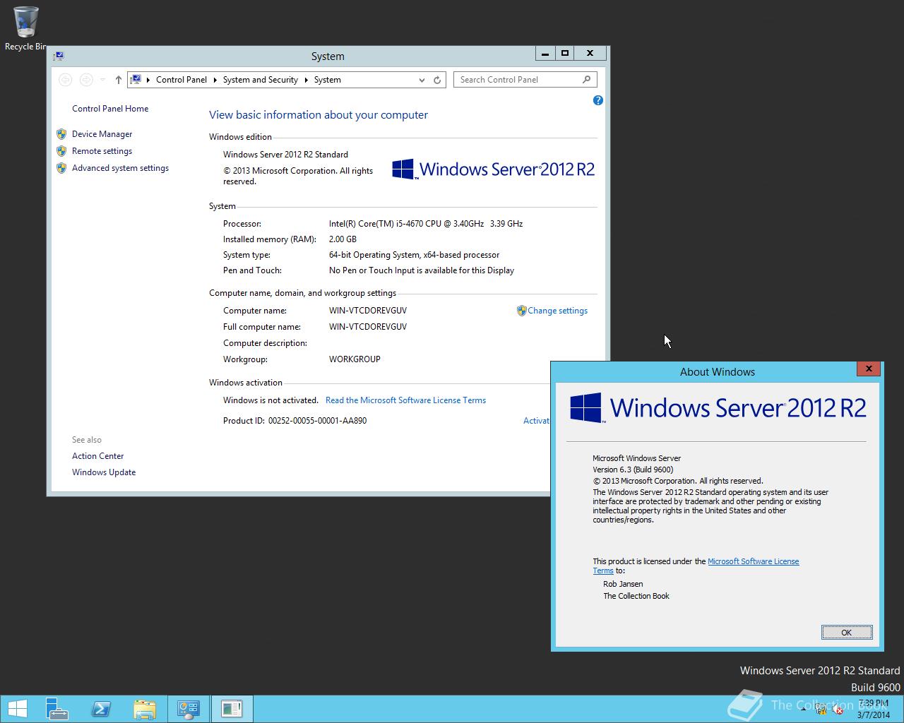Open Device Manager link
This screenshot has height=723, width=904.
click(102, 134)
